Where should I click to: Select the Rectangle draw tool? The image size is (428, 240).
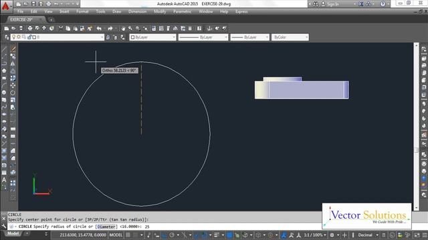pyautogui.click(x=4, y=78)
